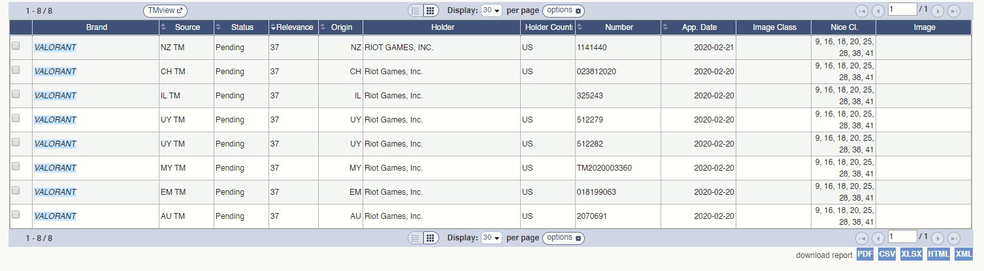Click application number 1141440
This screenshot has height=271, width=984.
pyautogui.click(x=591, y=48)
